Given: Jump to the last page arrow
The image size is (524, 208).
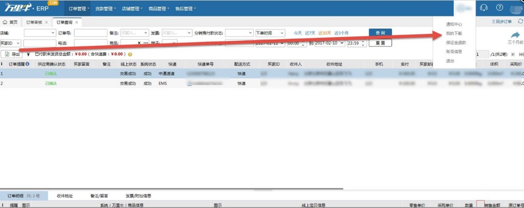Looking at the screenshot, I should [x=521, y=54].
